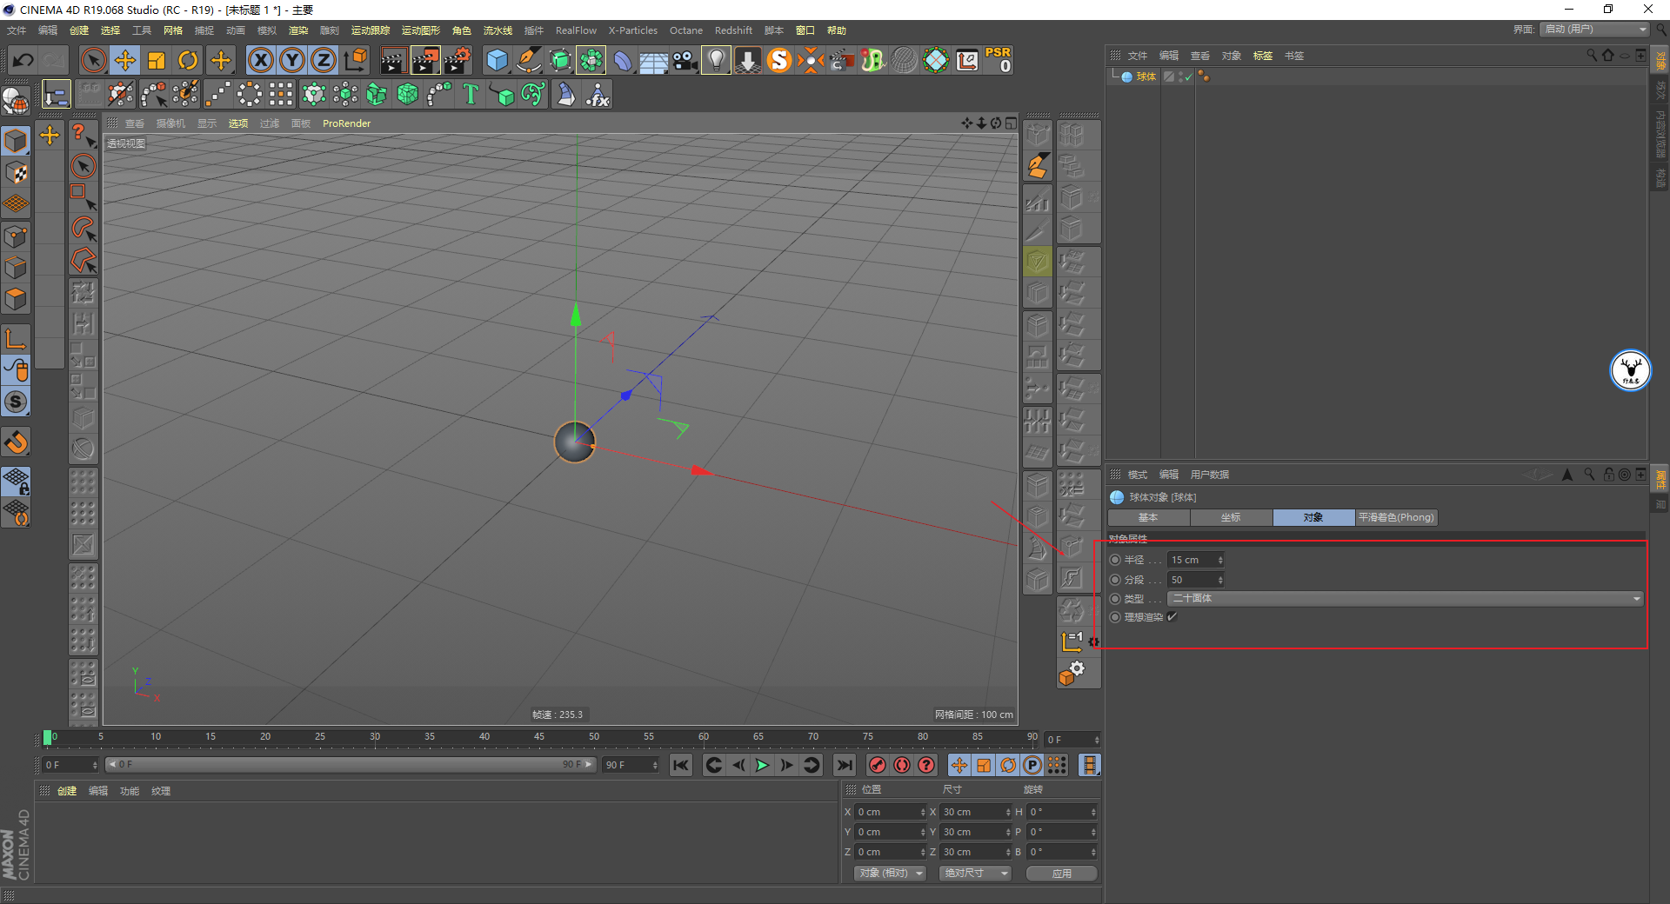Select the Move tool in top toolbar
1670x904 pixels.
pyautogui.click(x=125, y=60)
